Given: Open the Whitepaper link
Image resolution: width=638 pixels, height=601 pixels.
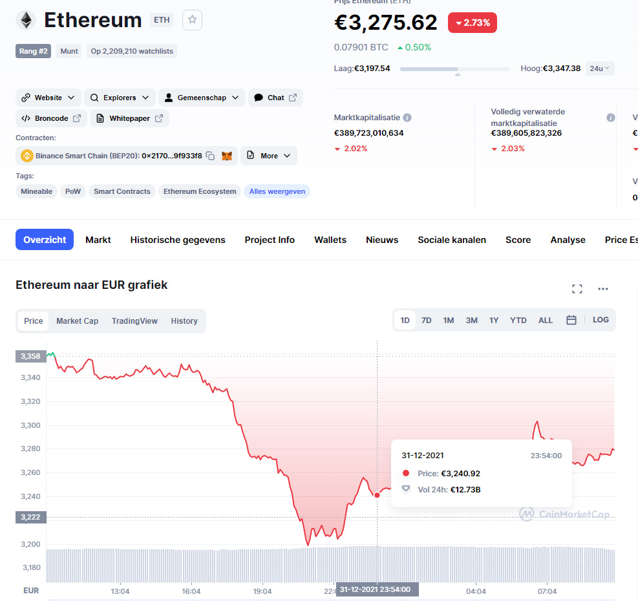Looking at the screenshot, I should coord(129,118).
